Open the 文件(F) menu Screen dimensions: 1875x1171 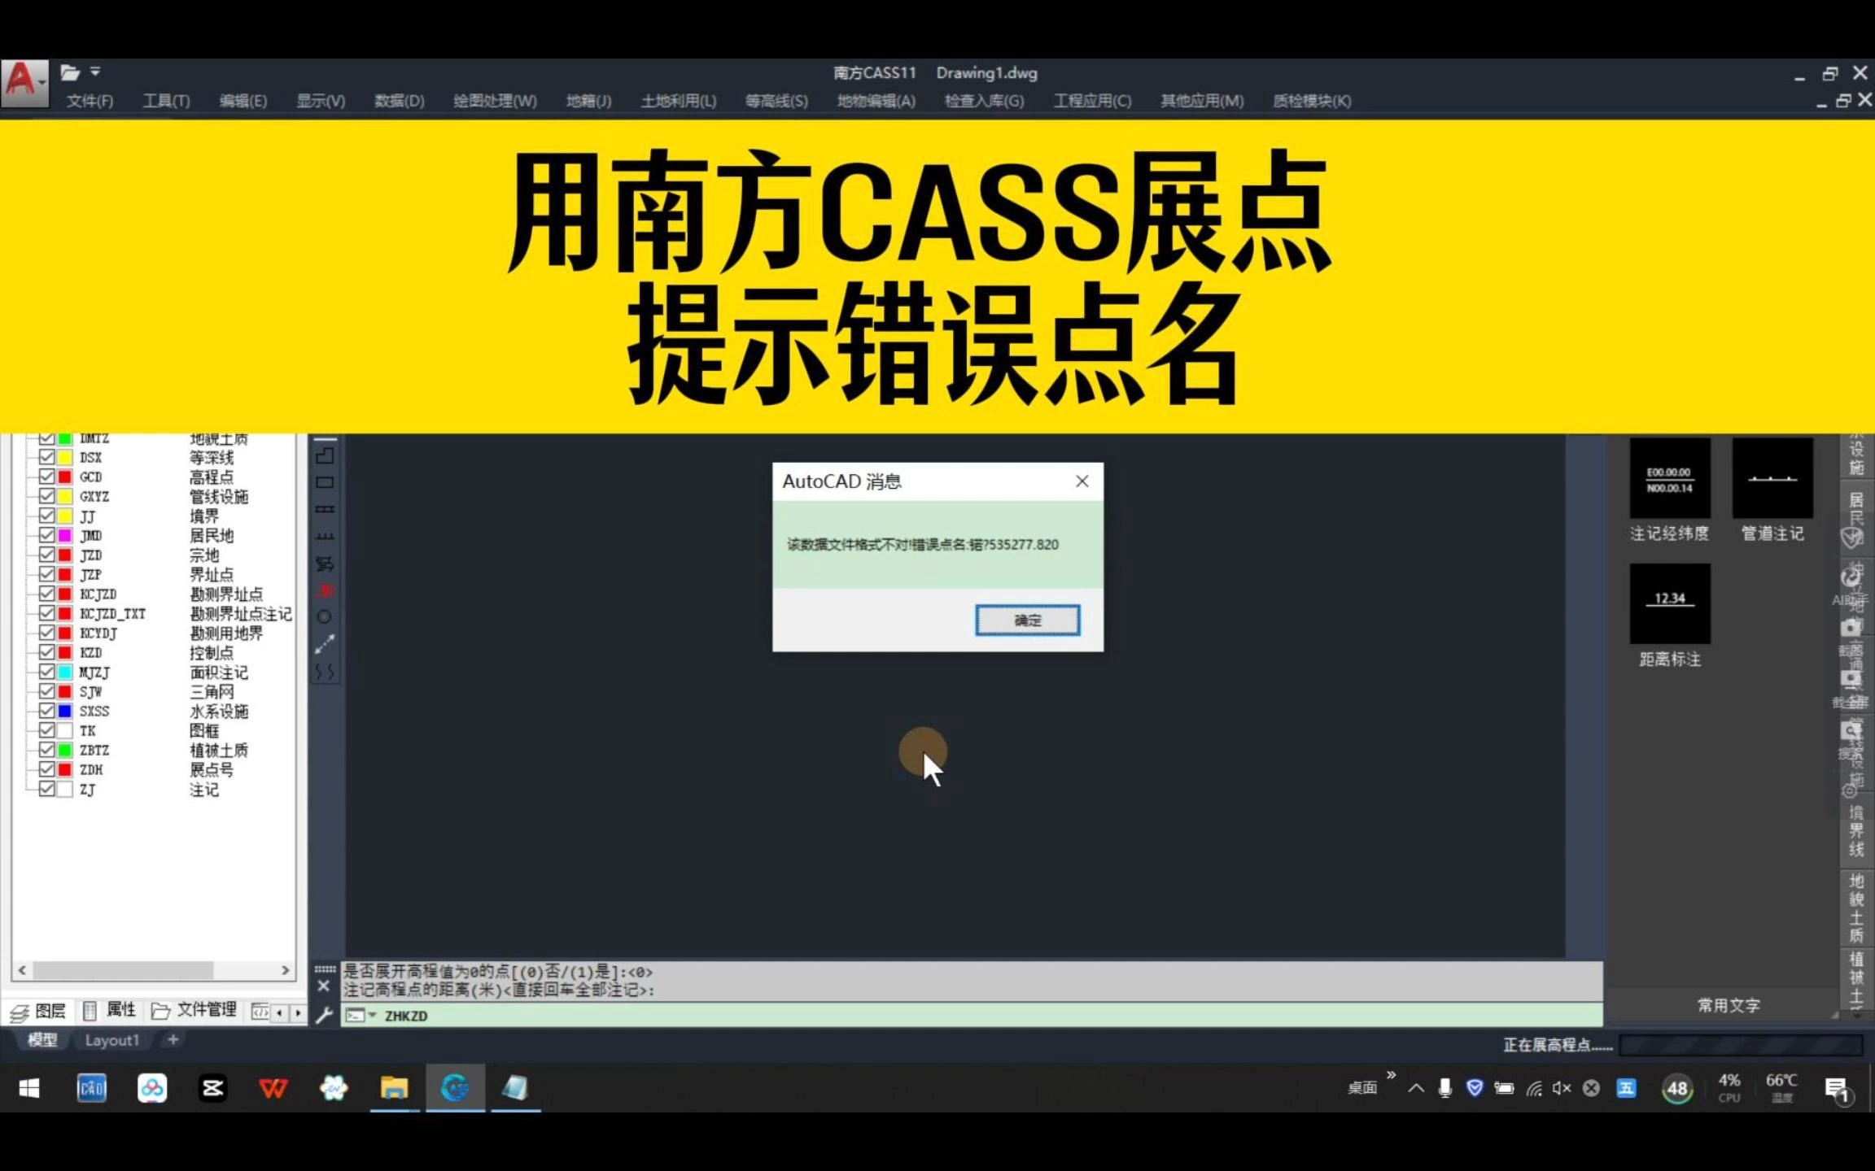pyautogui.click(x=90, y=101)
